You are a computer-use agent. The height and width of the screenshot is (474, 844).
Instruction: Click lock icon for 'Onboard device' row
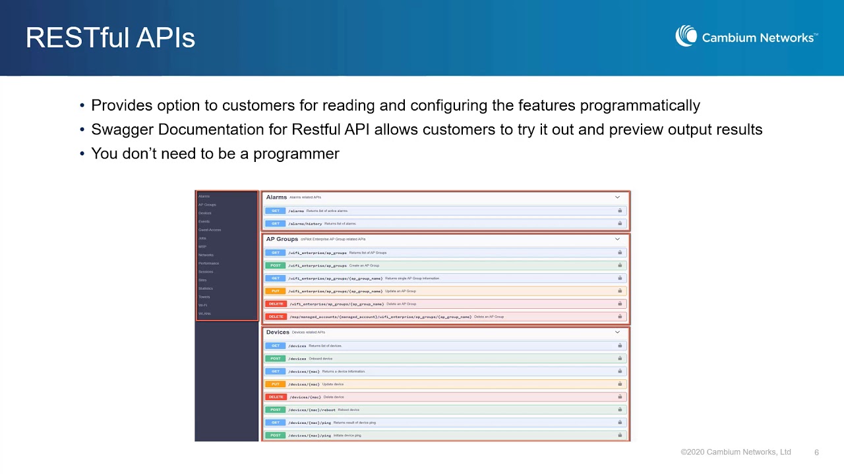[620, 359]
